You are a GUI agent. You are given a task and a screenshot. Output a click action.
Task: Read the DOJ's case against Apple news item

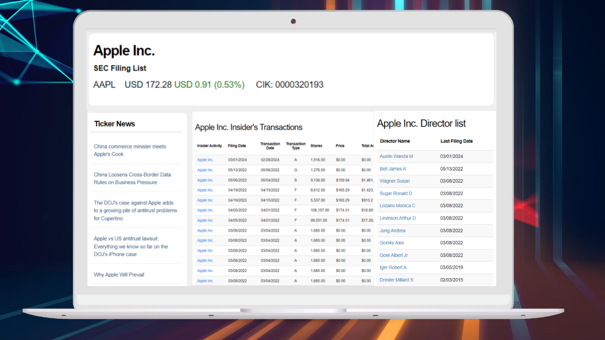pos(134,210)
